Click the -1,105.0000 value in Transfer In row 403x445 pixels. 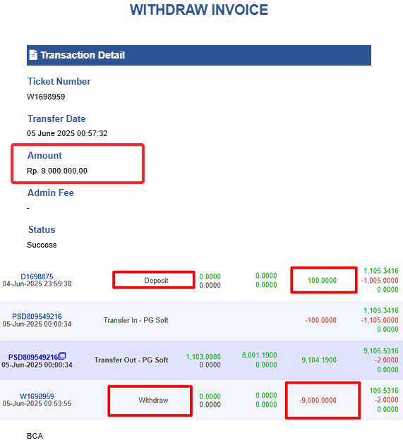(380, 320)
